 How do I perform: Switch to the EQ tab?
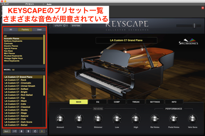coord(98,102)
